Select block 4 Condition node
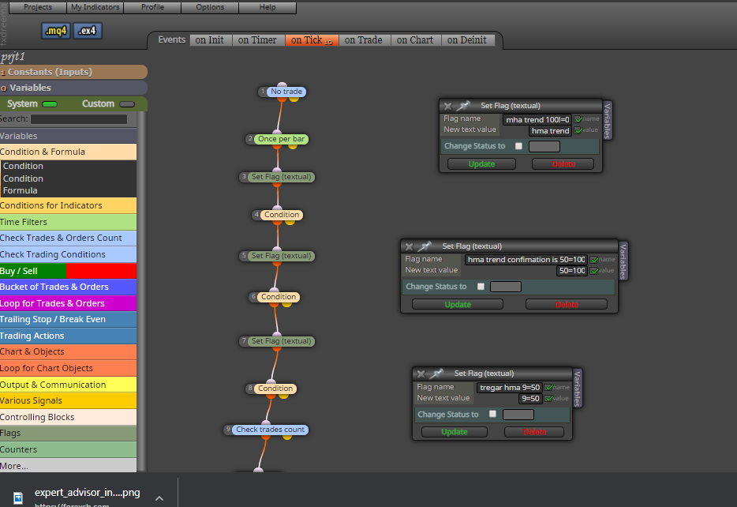The height and width of the screenshot is (507, 737). click(x=281, y=215)
